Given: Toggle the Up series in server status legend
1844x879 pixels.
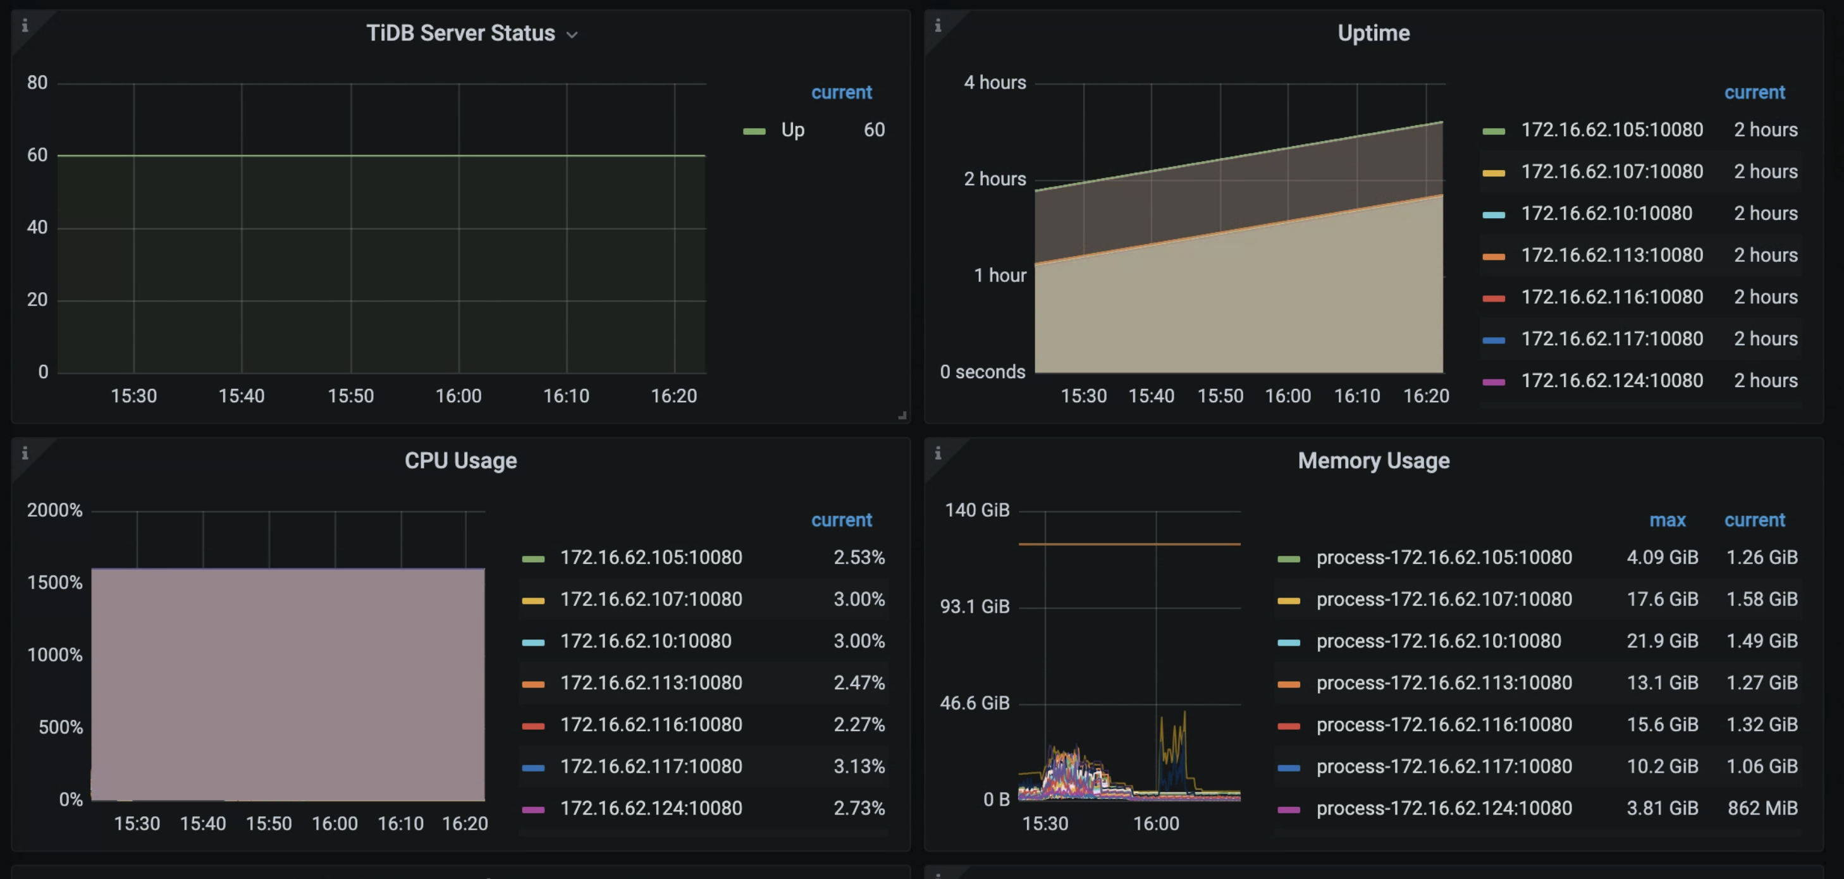Looking at the screenshot, I should (792, 130).
